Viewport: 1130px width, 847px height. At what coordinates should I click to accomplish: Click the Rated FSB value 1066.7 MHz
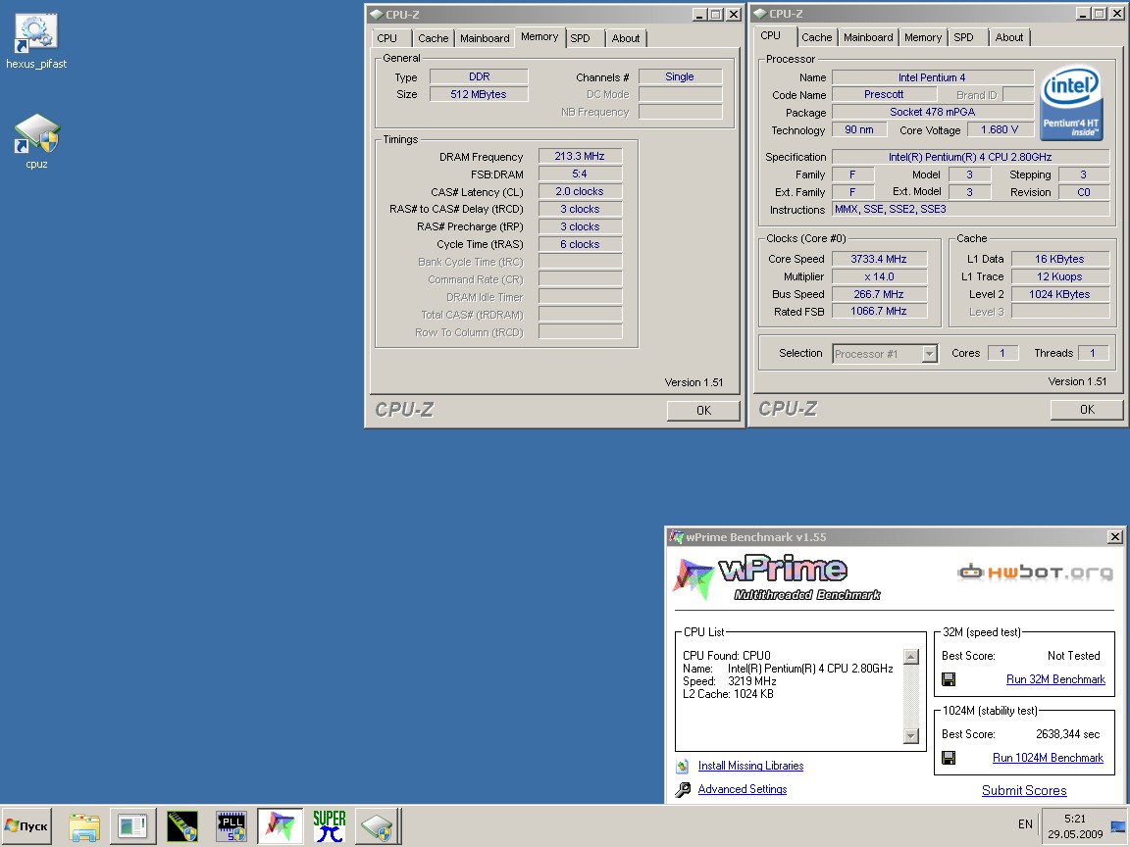(879, 311)
